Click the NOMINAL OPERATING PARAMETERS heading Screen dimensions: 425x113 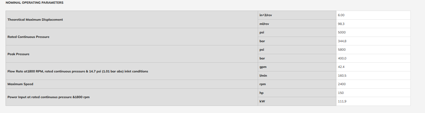(35, 3)
